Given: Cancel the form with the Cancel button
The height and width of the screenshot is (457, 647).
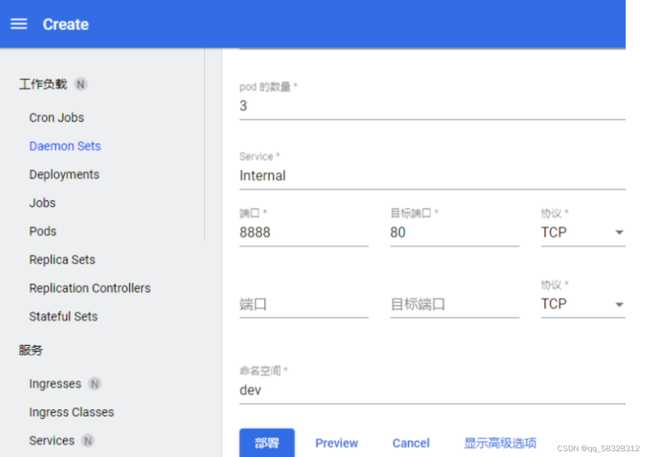Looking at the screenshot, I should pos(411,442).
